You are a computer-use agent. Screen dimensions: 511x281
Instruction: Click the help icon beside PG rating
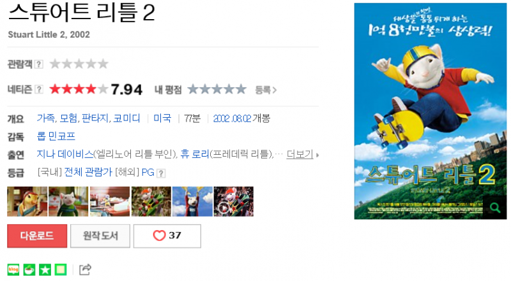pos(161,173)
